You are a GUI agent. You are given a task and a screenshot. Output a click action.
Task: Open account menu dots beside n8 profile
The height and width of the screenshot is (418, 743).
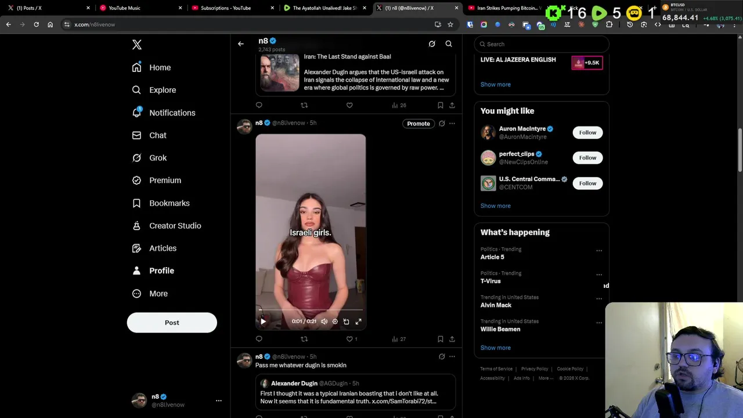coord(219,401)
